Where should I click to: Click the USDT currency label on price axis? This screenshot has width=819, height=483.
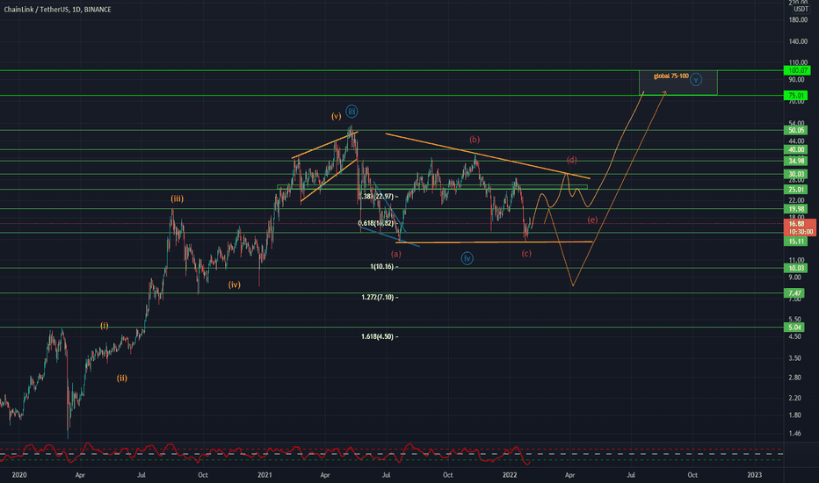801,10
